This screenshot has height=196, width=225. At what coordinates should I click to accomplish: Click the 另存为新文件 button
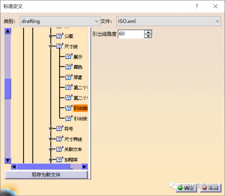coord(46,175)
